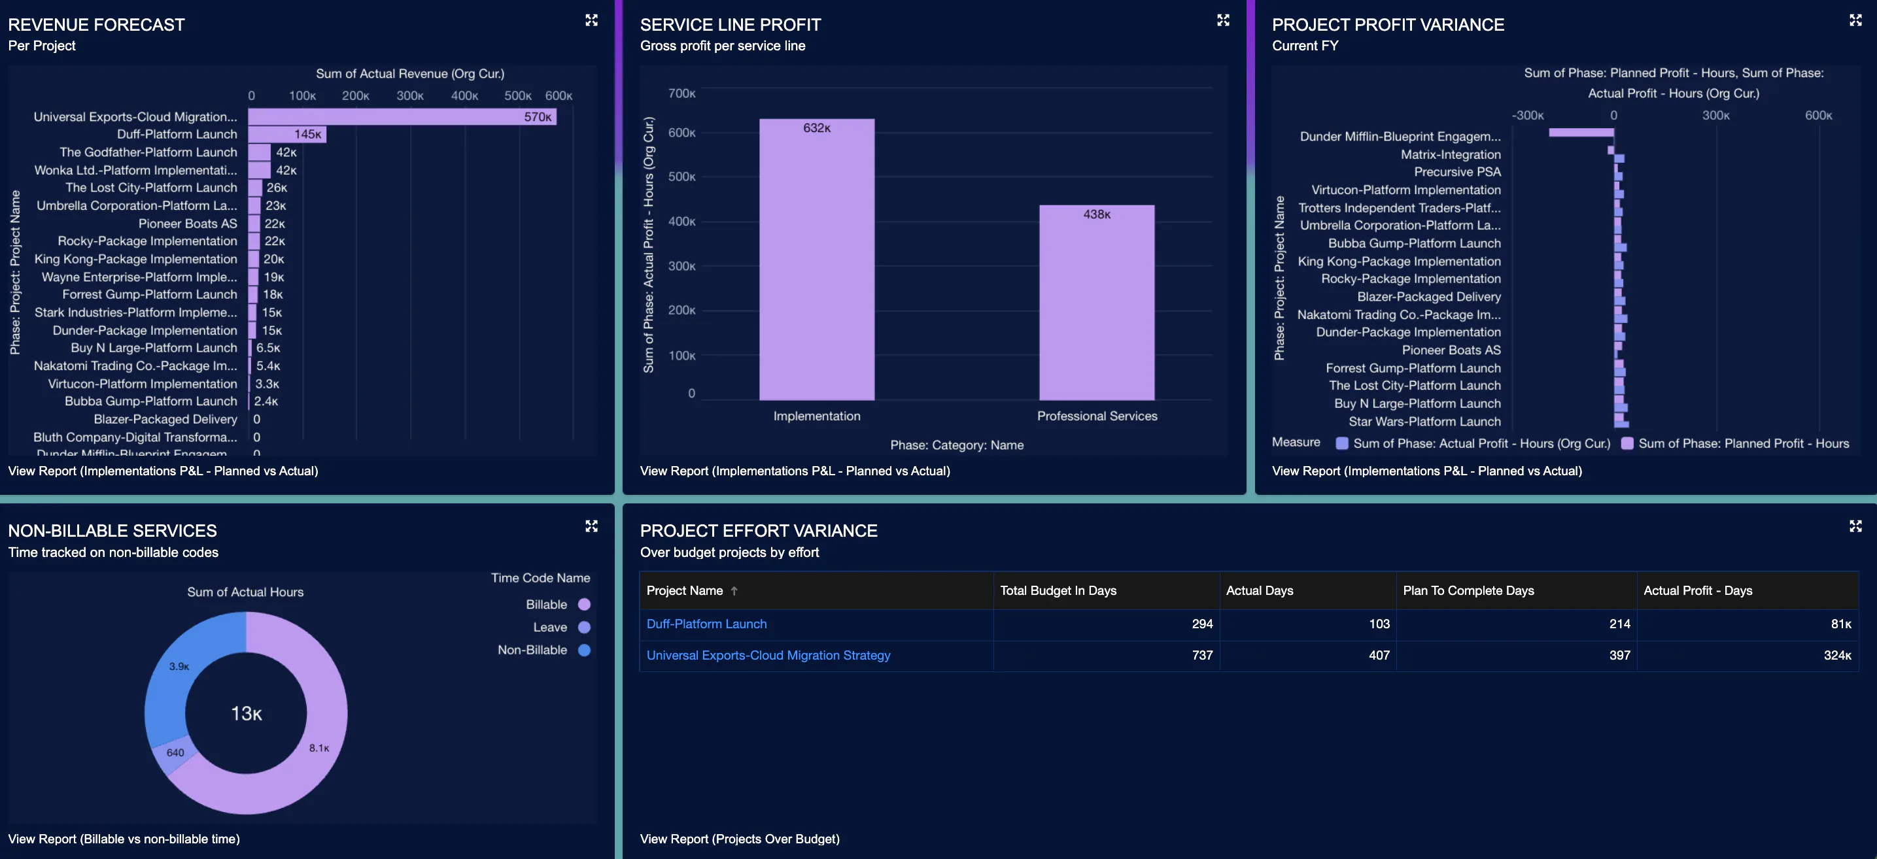The width and height of the screenshot is (1877, 859).
Task: Click Star Wars-Platform Launch label
Action: point(1424,421)
